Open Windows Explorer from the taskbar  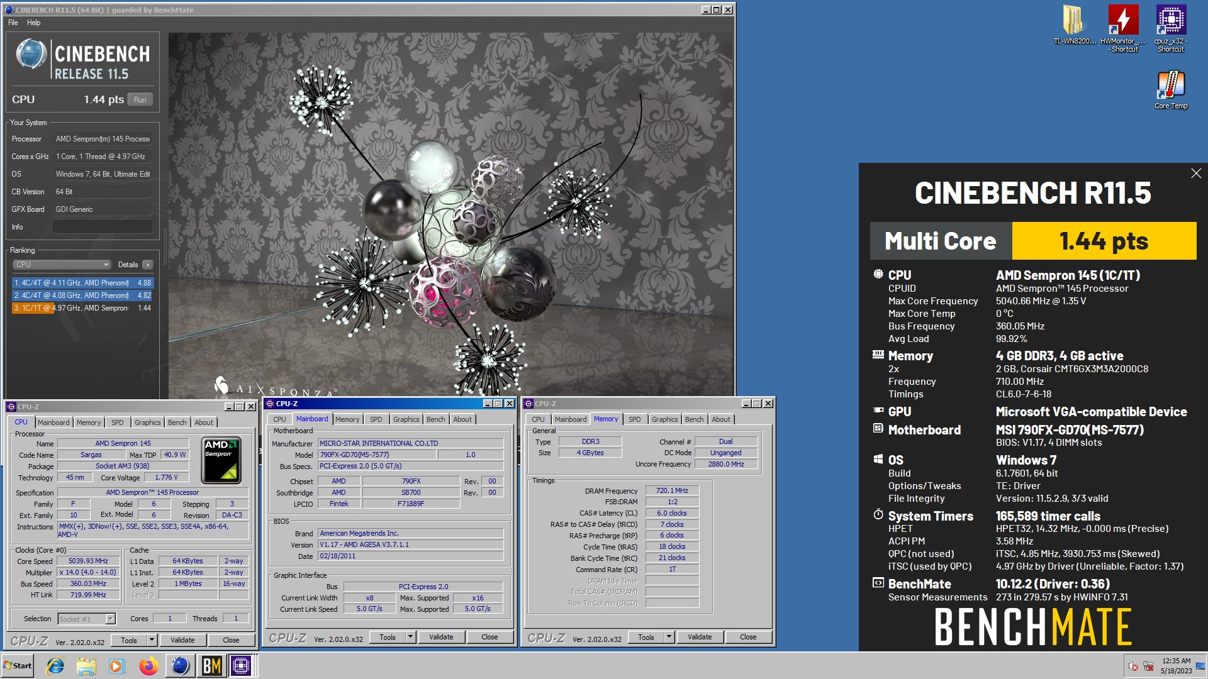tap(86, 666)
